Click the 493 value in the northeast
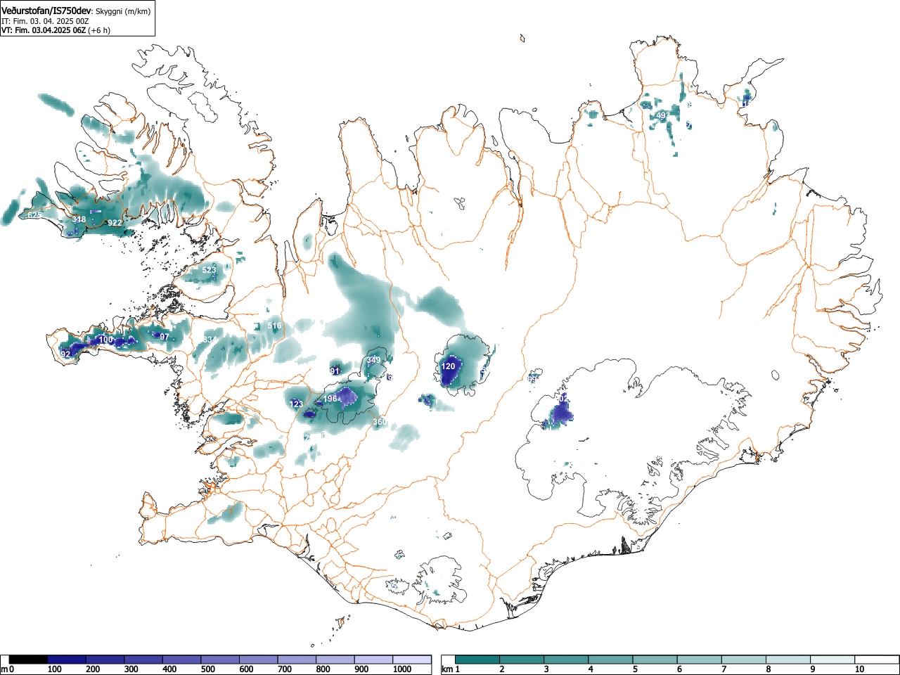This screenshot has width=900, height=675. [x=663, y=115]
